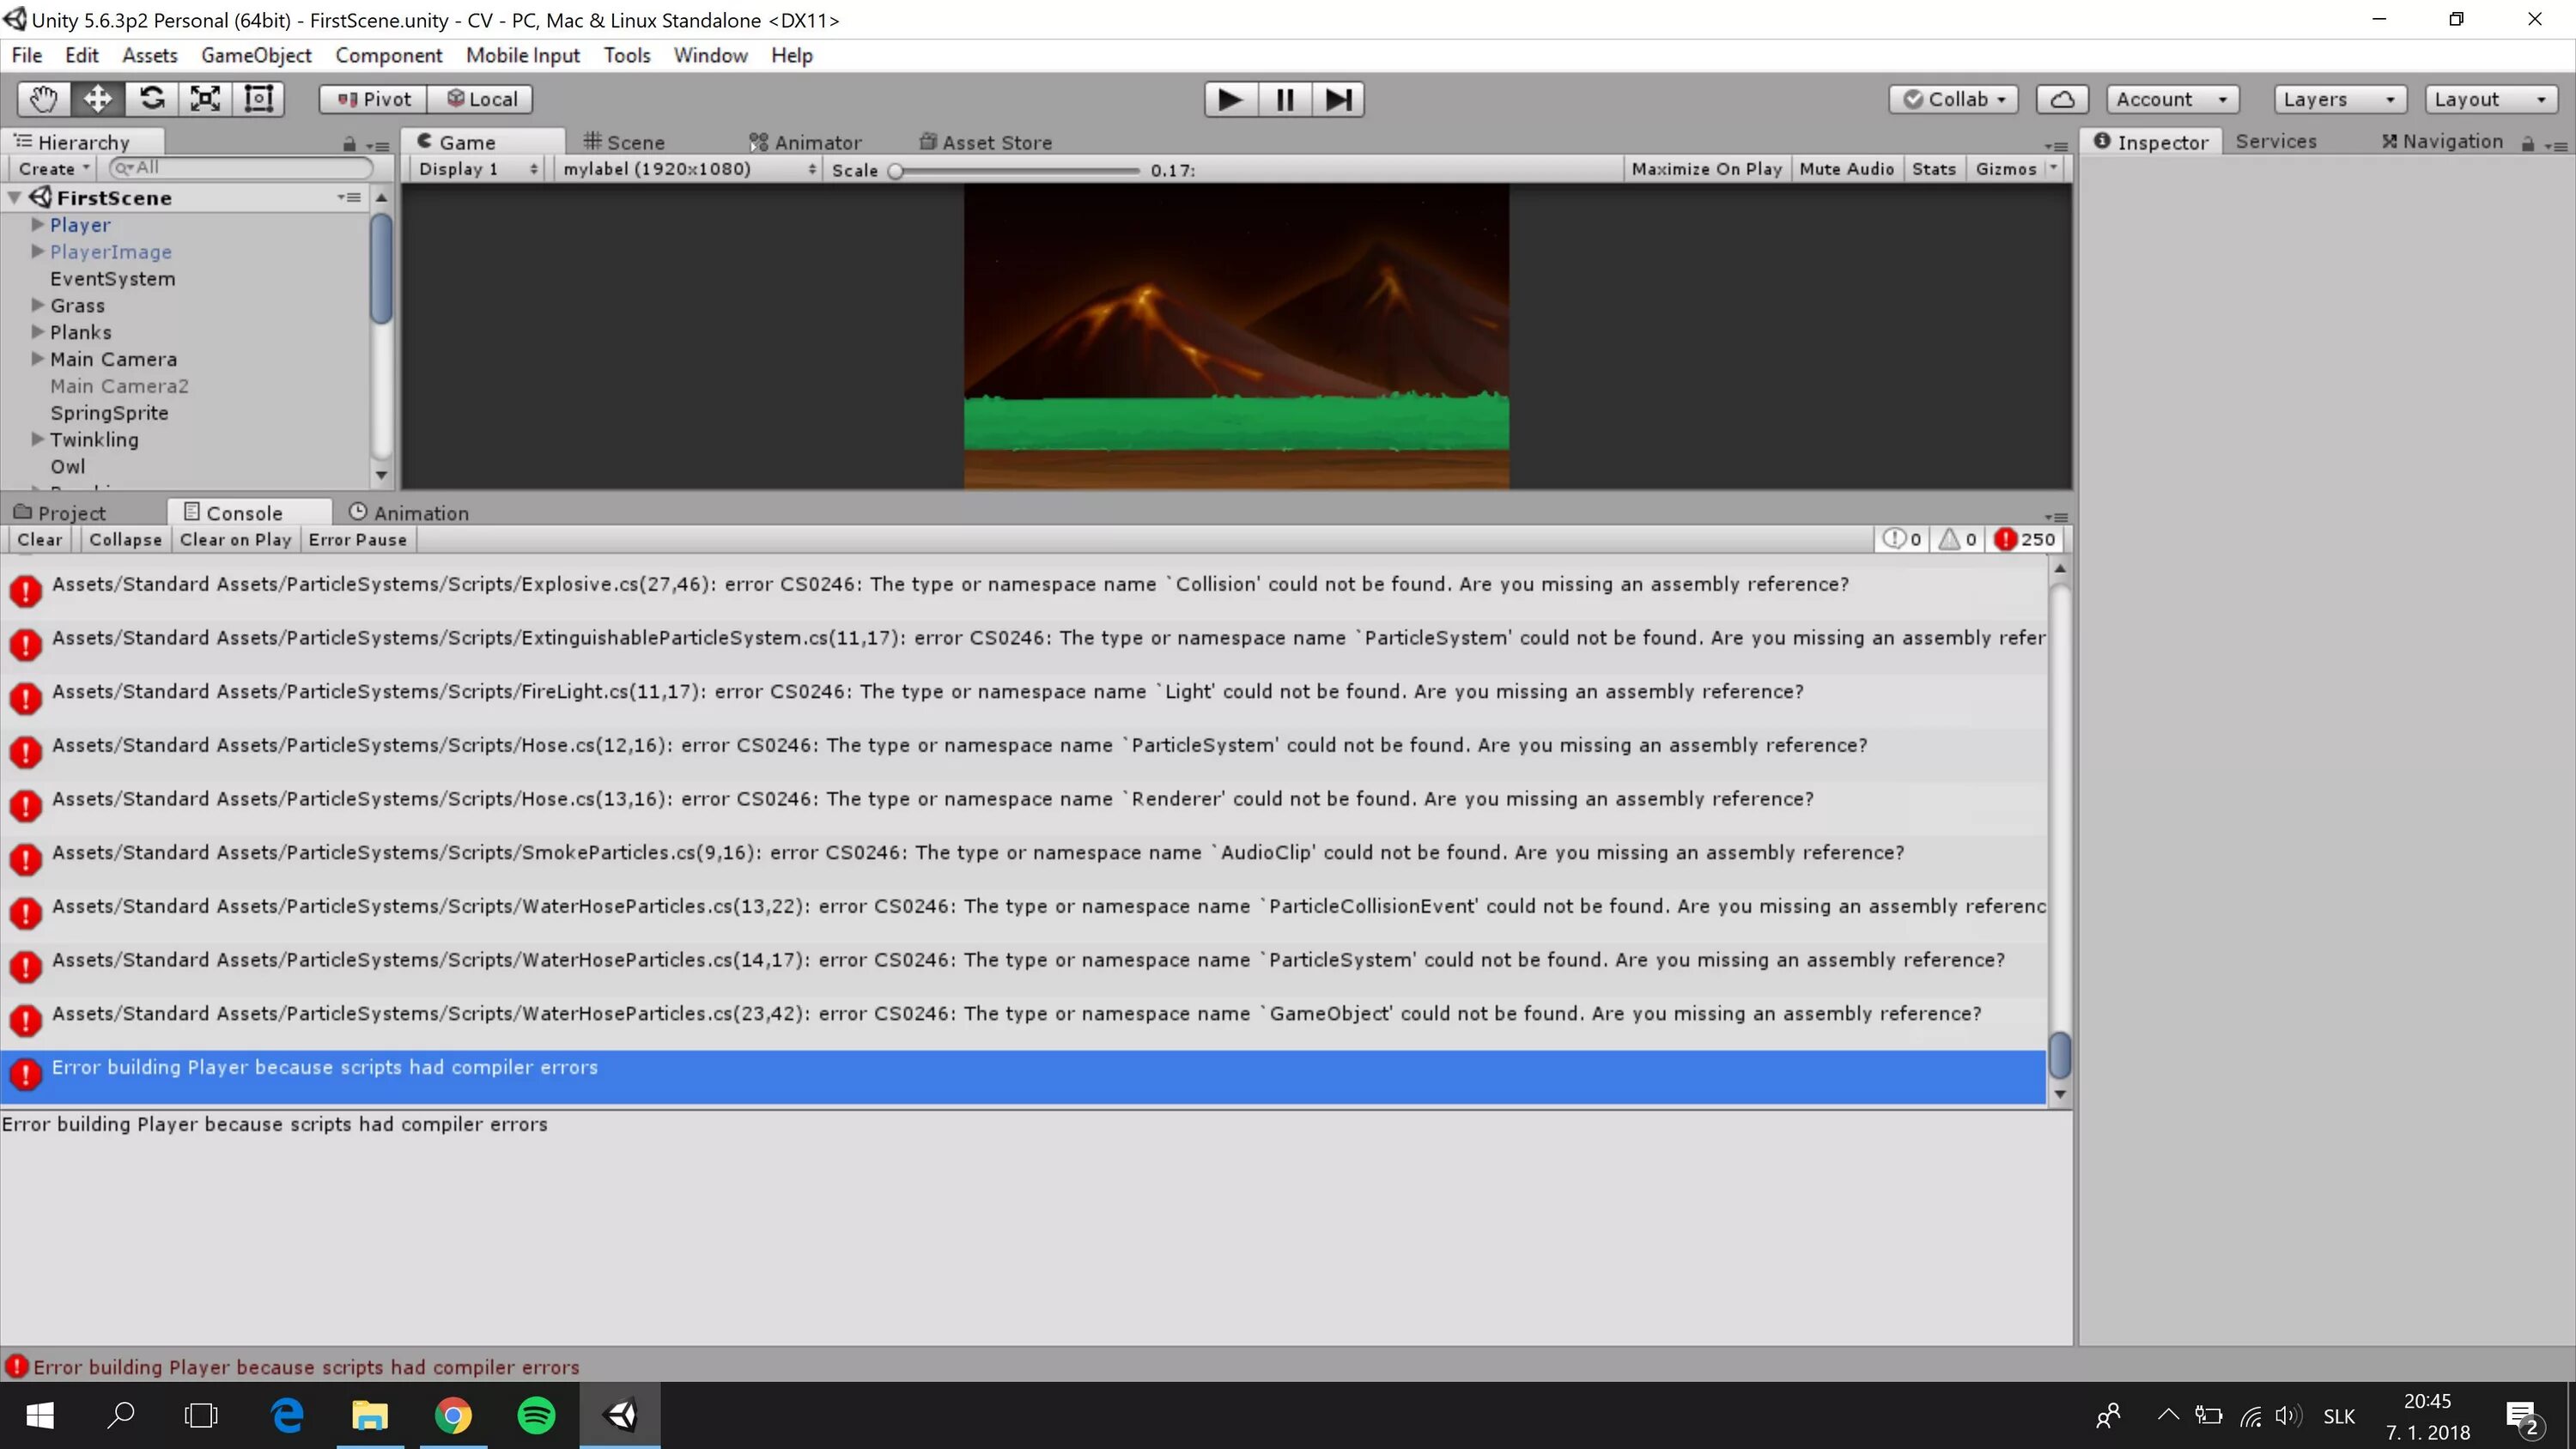This screenshot has width=2576, height=1449.
Task: Click the Hierarchy search field
Action: pyautogui.click(x=240, y=168)
